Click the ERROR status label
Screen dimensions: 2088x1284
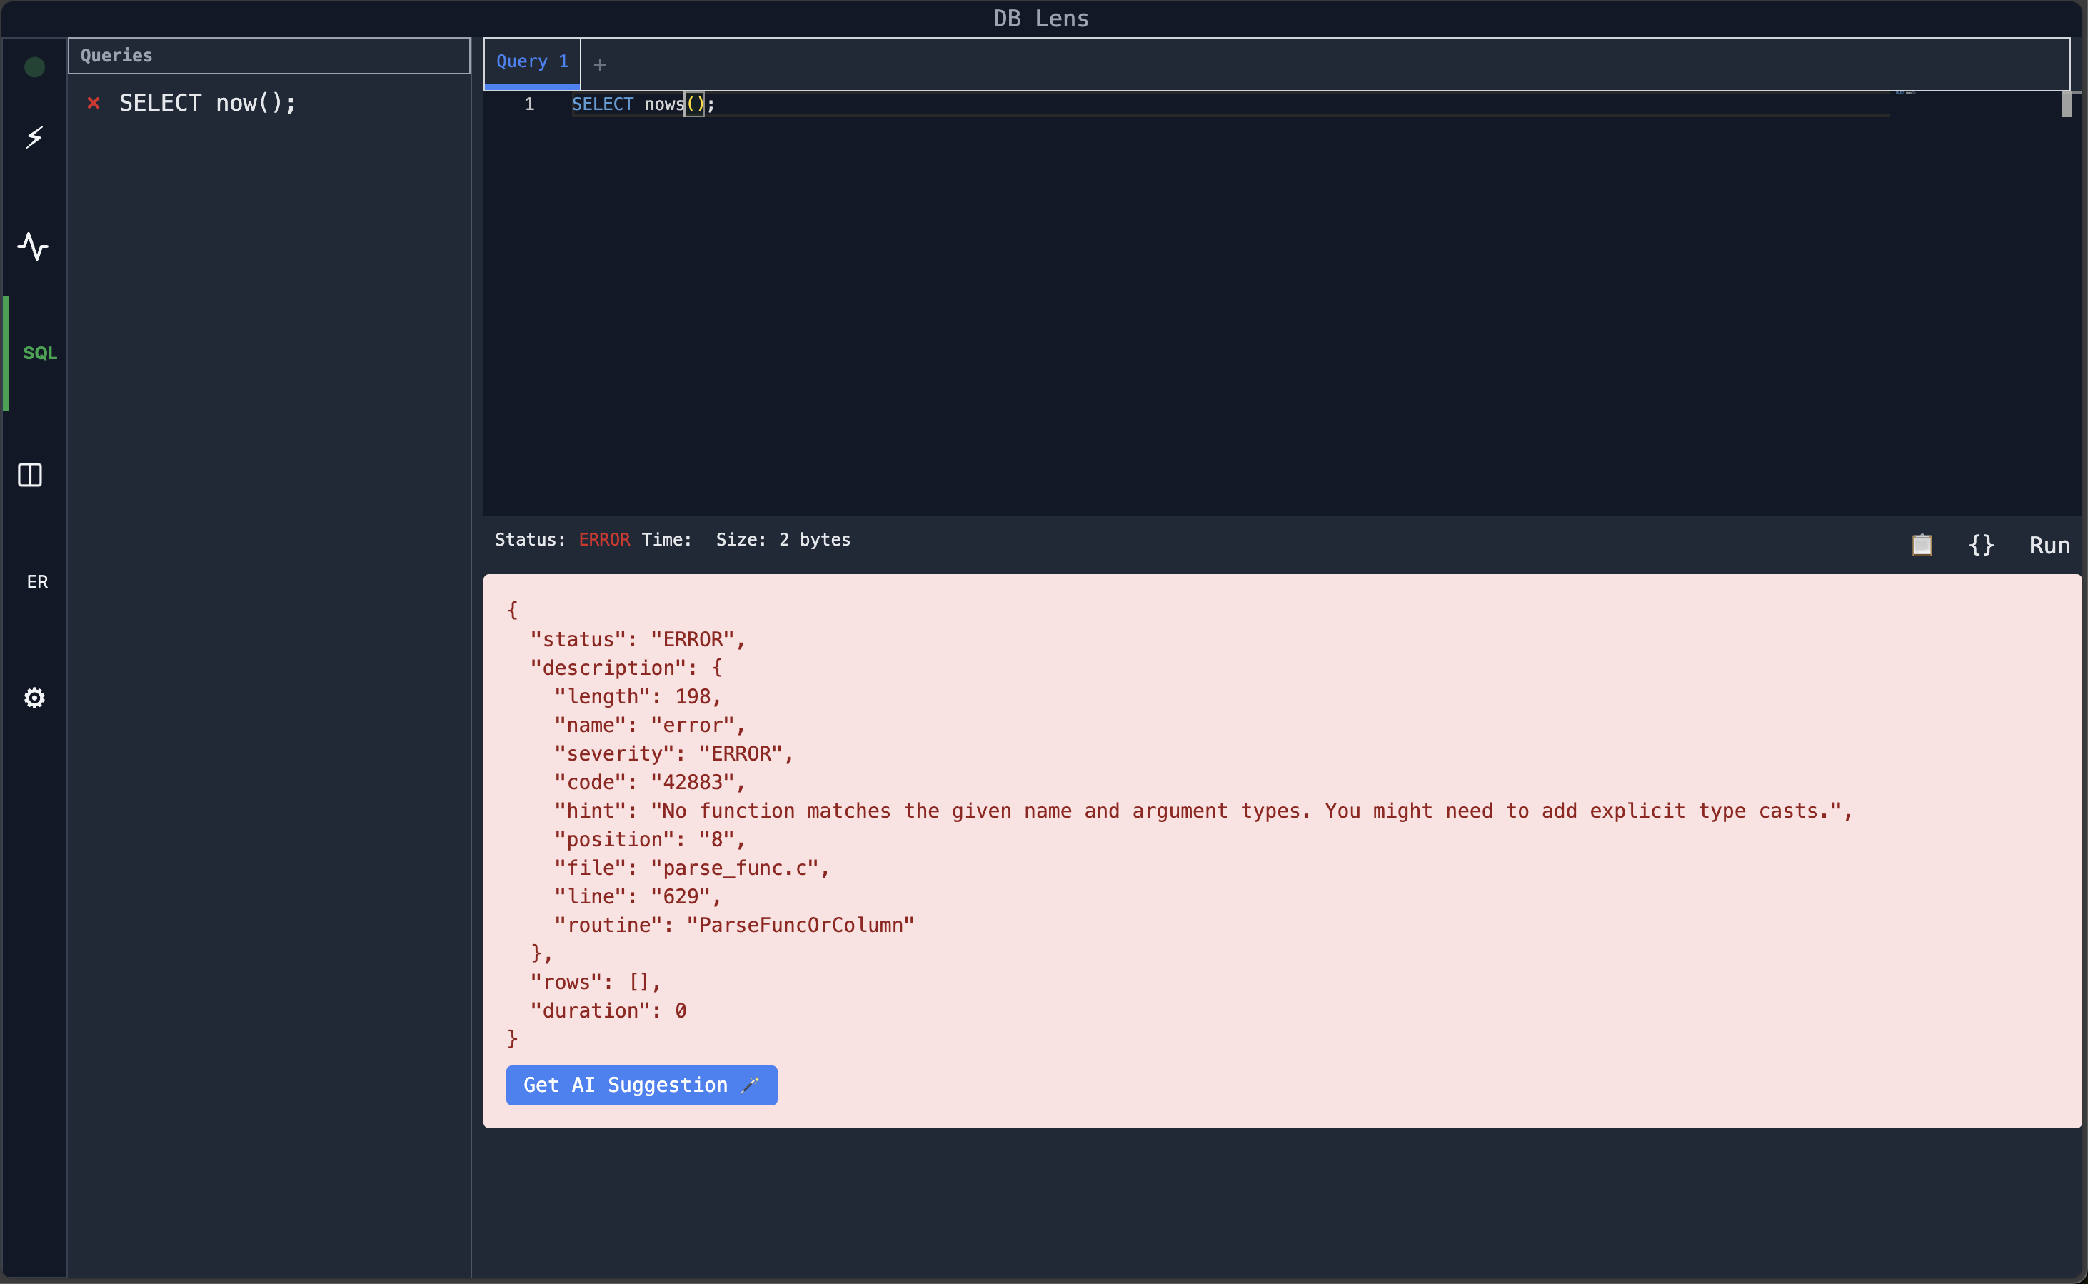[x=603, y=538]
